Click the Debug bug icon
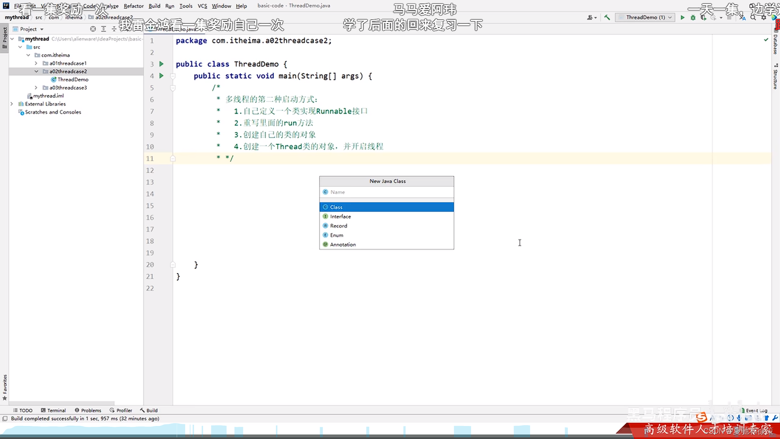 pyautogui.click(x=693, y=17)
